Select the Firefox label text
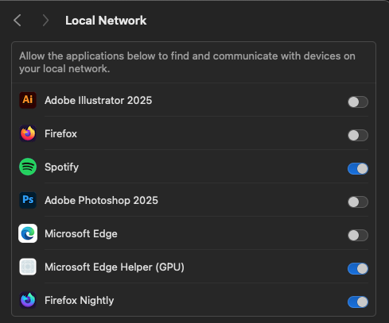 (x=60, y=134)
